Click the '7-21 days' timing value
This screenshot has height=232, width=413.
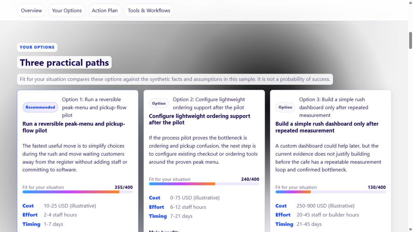181,216
